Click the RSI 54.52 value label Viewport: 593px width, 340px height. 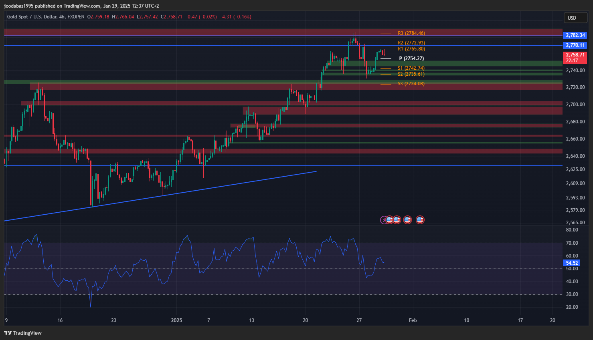[571, 263]
